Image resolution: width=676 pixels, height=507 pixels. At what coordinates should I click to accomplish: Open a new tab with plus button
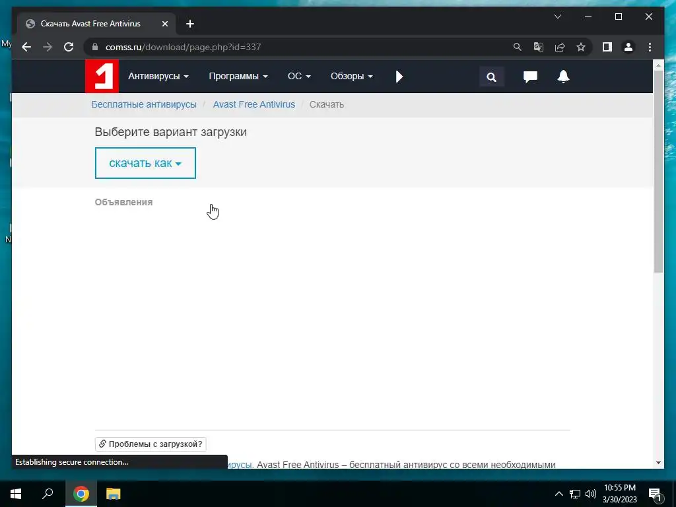pyautogui.click(x=190, y=24)
